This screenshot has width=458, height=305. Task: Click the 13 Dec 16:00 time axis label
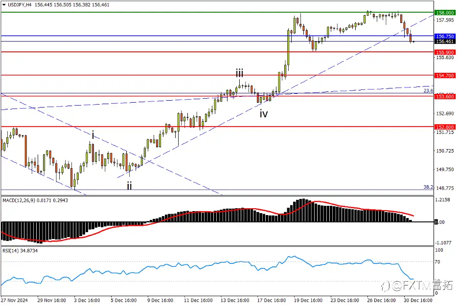point(235,300)
